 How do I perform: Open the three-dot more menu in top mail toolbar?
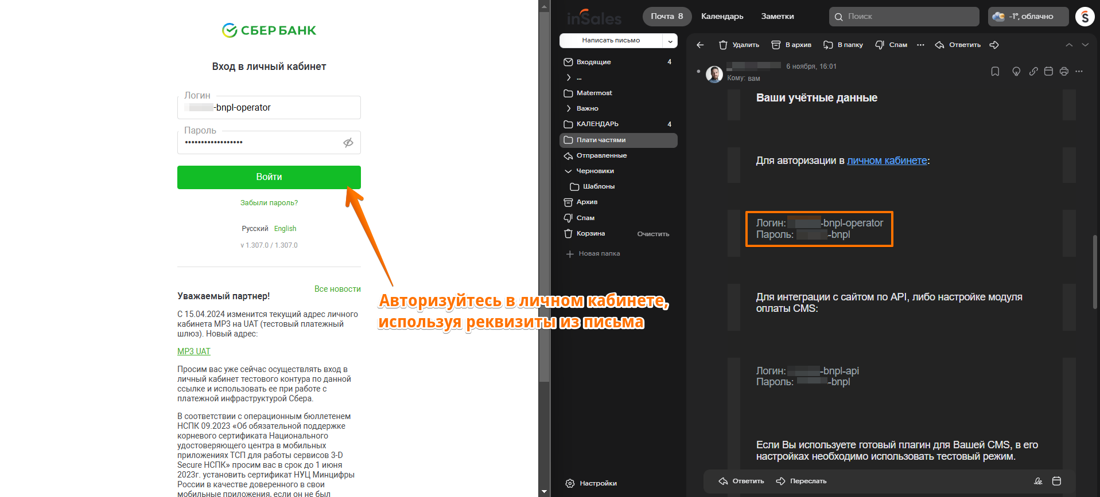(x=920, y=45)
